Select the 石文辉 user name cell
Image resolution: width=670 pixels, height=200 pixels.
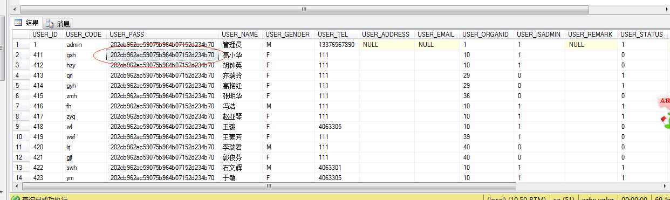click(241, 168)
